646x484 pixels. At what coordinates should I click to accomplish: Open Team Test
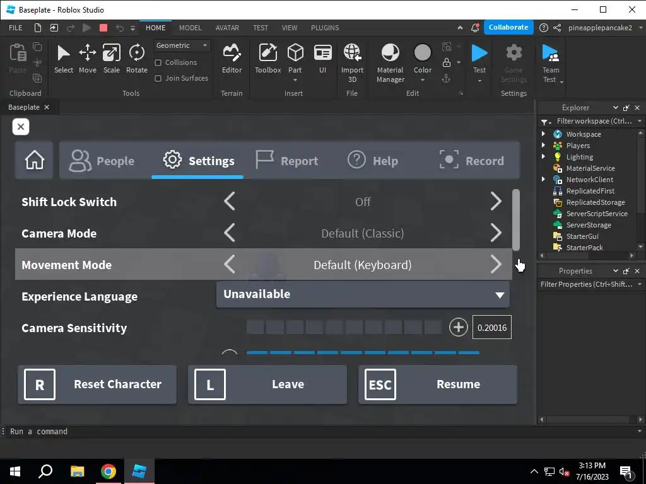[x=550, y=63]
